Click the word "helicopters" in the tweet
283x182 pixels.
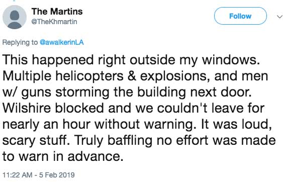pos(89,76)
